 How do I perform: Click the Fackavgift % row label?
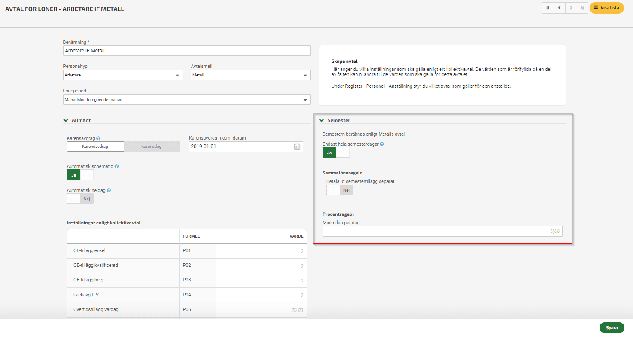[x=86, y=295]
